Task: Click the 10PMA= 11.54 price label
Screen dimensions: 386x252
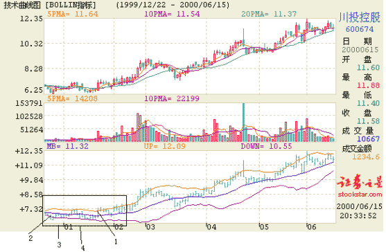Action: click(x=172, y=14)
